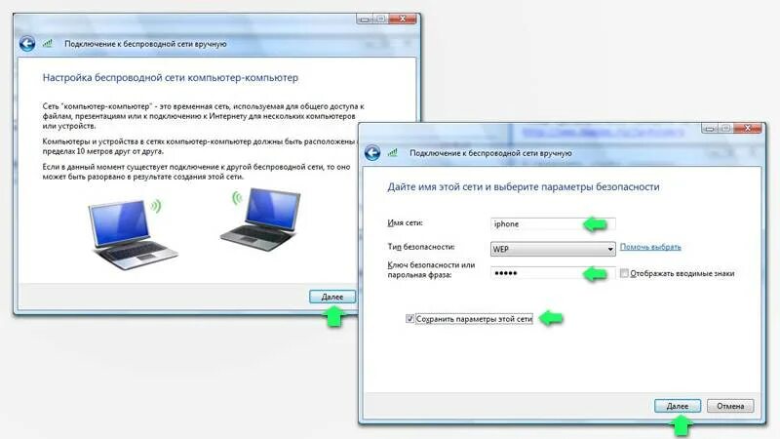Screen dimensions: 780x439
Task: Click the left laptop illustration
Action: [x=132, y=234]
